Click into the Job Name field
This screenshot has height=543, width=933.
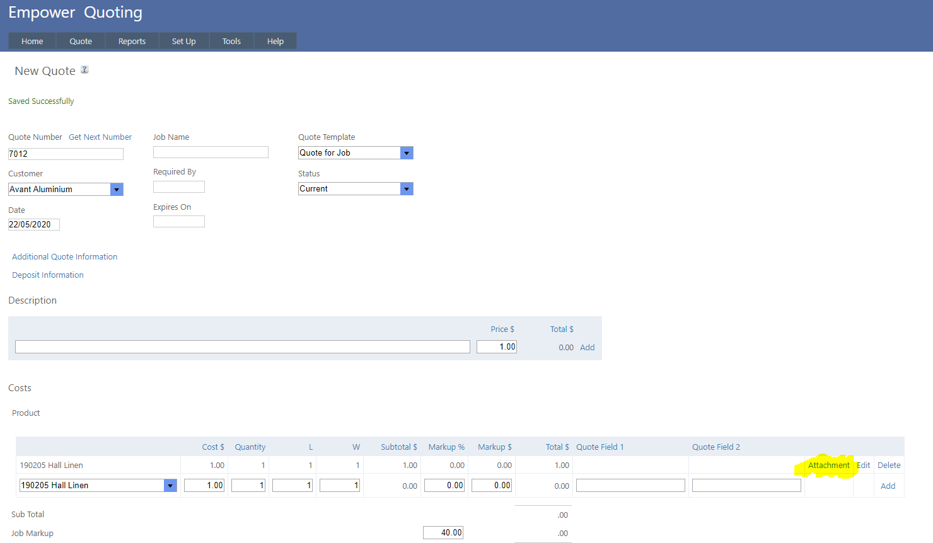point(211,152)
